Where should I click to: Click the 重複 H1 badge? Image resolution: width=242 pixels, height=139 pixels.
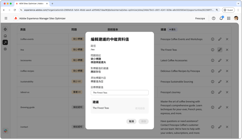(x=77, y=92)
